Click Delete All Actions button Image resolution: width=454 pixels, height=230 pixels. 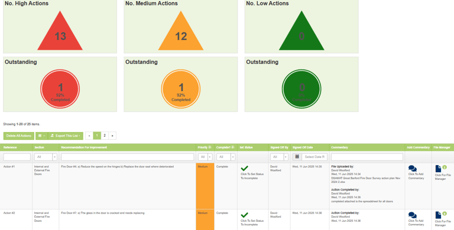point(19,136)
